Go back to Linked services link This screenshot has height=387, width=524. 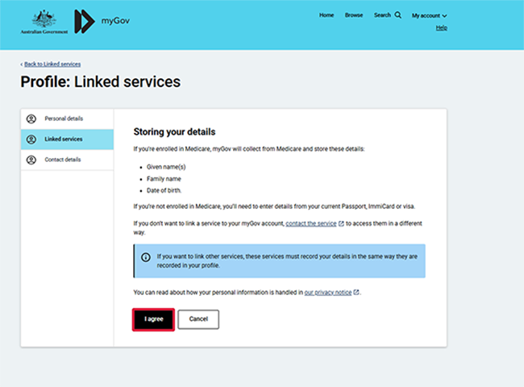52,64
